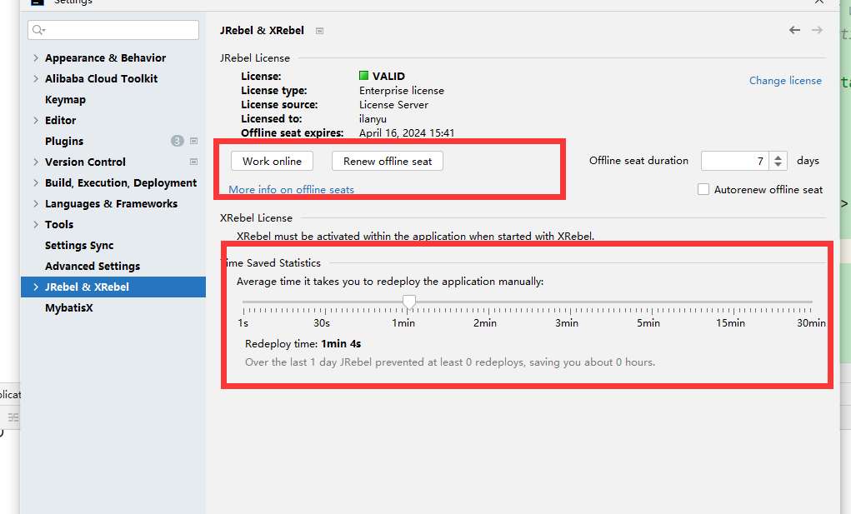Click the green VALID license indicator
Screen dimensions: 851x514
[363, 76]
